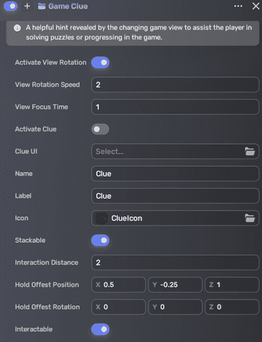This screenshot has height=342, width=262.
Task: Click the Label text field
Action: pyautogui.click(x=175, y=196)
